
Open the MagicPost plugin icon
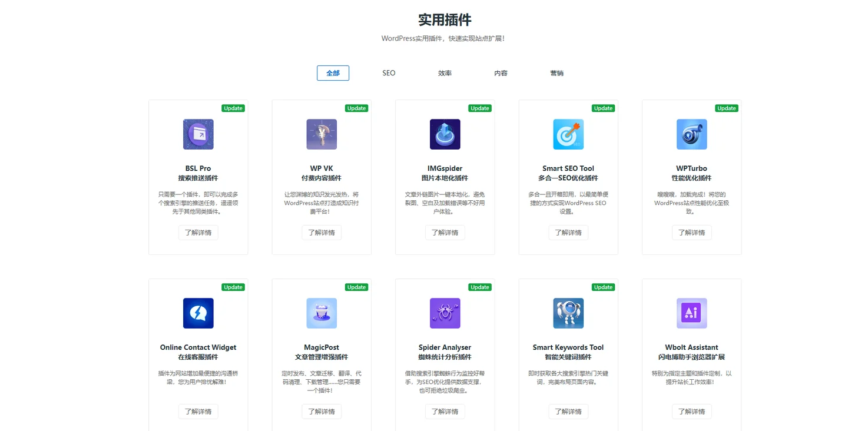(x=322, y=313)
